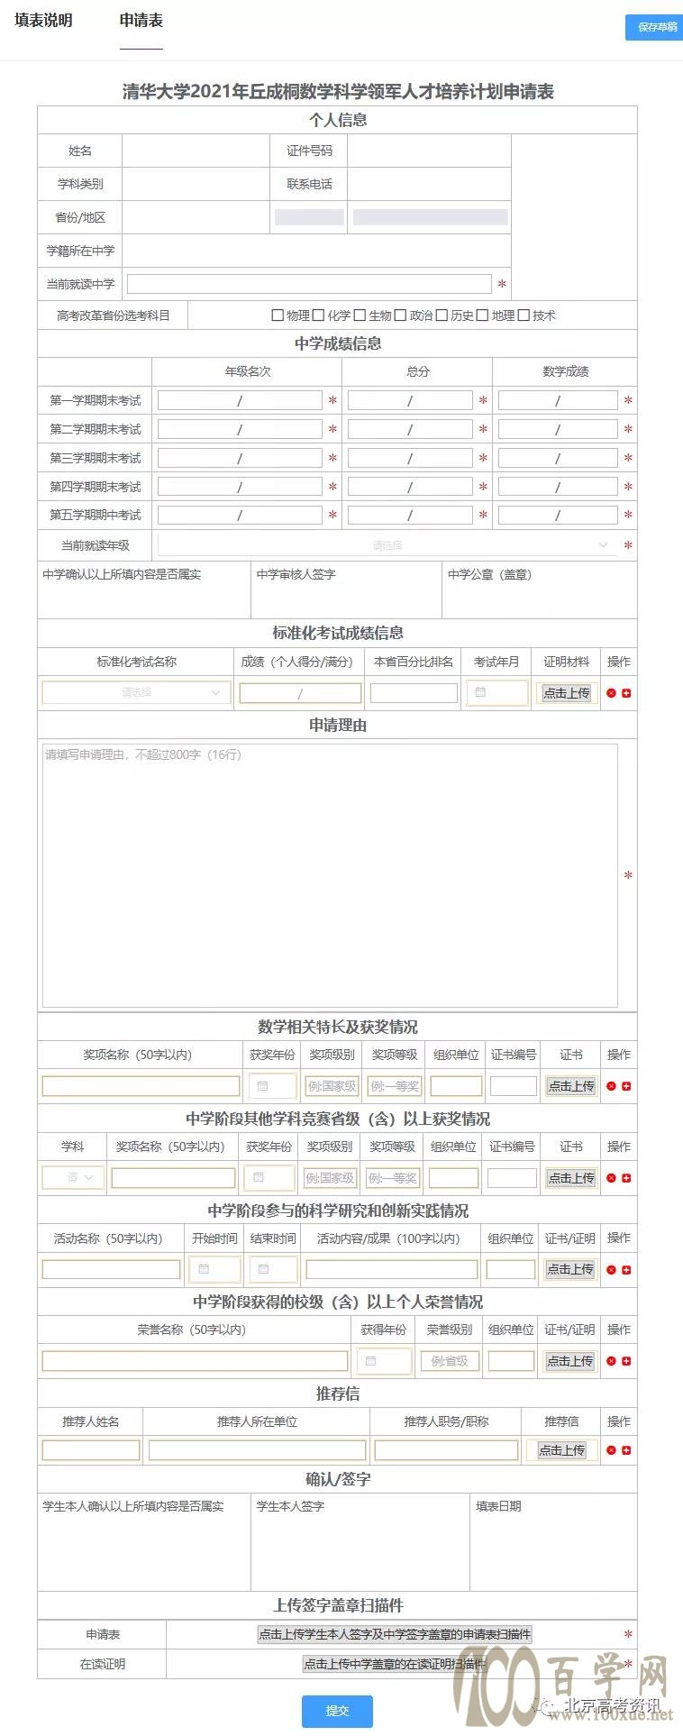Add a recommendation letter row with plus icon
Viewport: 683px width, 1736px height.
[626, 1450]
